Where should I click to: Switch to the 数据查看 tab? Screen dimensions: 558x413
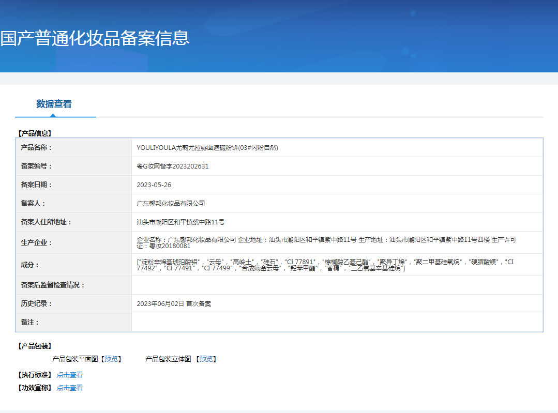[x=54, y=104]
